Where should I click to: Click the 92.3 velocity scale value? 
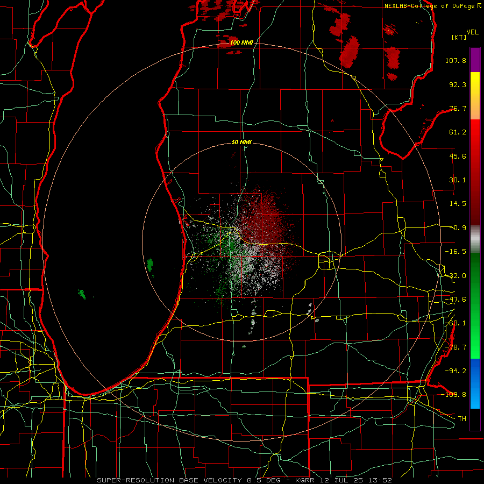[458, 84]
